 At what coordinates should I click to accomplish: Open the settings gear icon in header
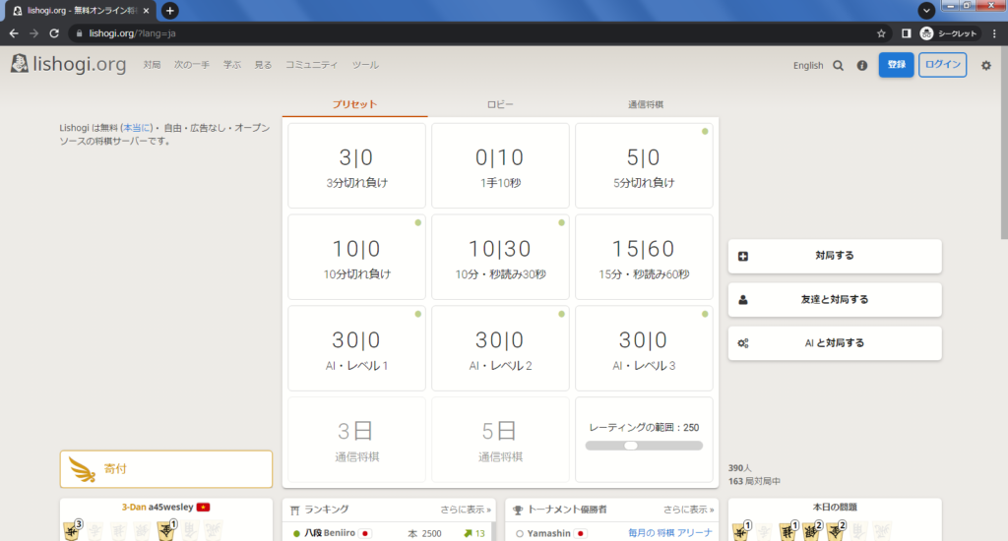[986, 65]
